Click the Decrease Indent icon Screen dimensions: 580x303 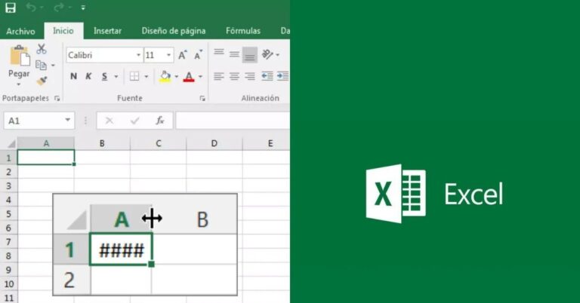[x=267, y=76]
